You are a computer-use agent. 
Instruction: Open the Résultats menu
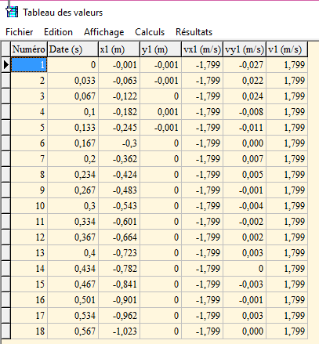click(194, 32)
